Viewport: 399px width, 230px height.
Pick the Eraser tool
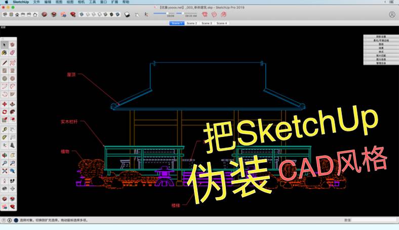(12, 53)
